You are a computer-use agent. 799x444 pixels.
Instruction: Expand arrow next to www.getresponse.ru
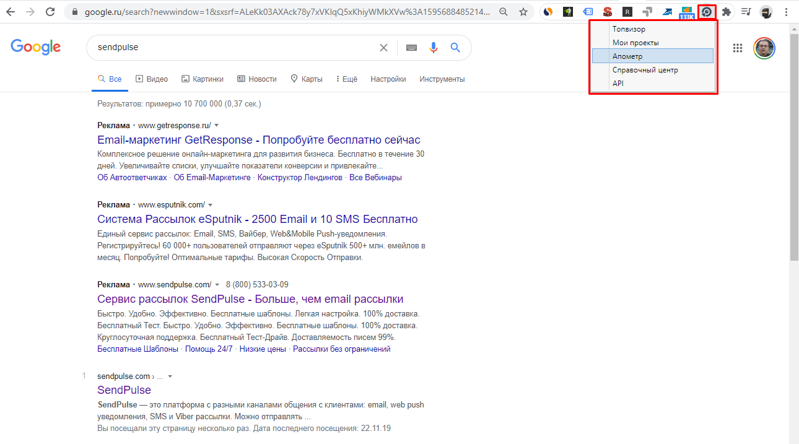click(217, 126)
